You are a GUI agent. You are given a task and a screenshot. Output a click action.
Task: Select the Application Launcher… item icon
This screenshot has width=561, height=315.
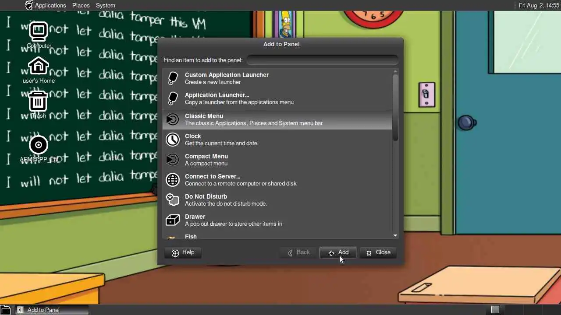click(x=173, y=98)
